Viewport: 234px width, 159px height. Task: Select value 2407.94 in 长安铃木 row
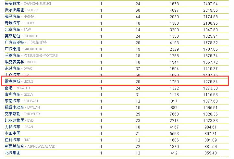(x=210, y=4)
